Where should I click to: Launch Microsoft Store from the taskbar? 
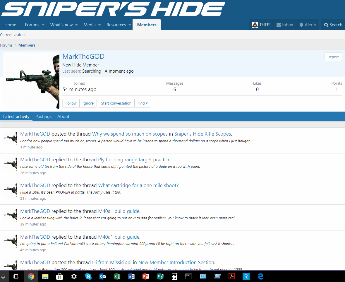59,276
